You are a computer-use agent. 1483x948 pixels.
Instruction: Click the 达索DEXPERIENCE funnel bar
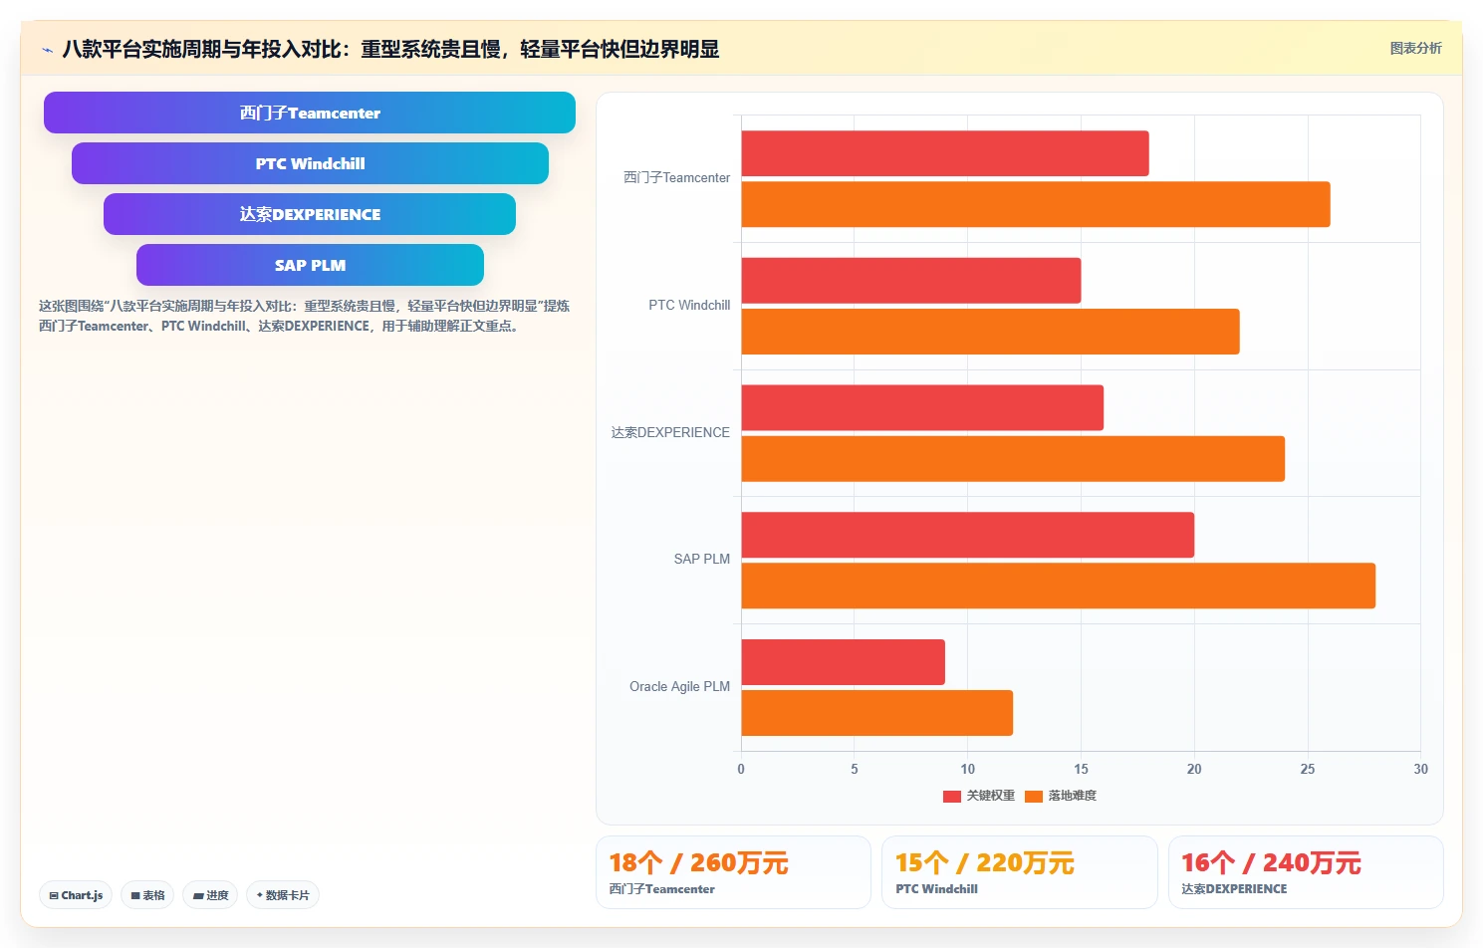point(310,214)
